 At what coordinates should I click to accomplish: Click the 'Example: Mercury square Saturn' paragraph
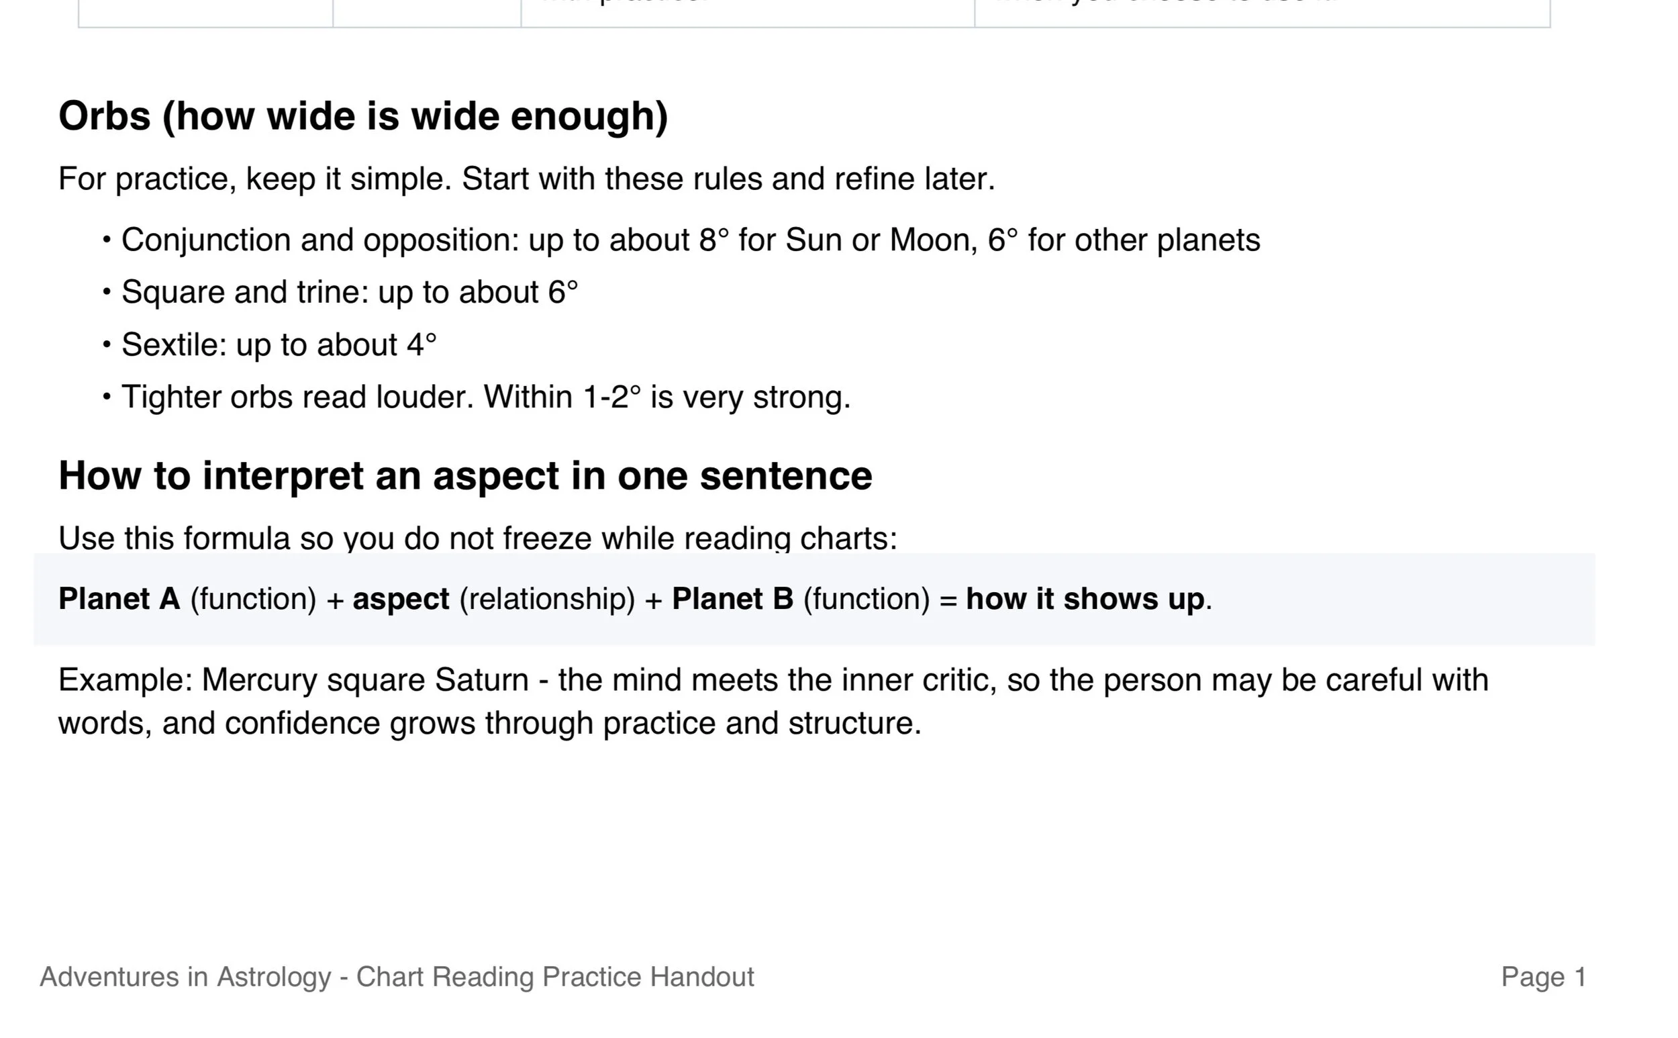point(773,702)
